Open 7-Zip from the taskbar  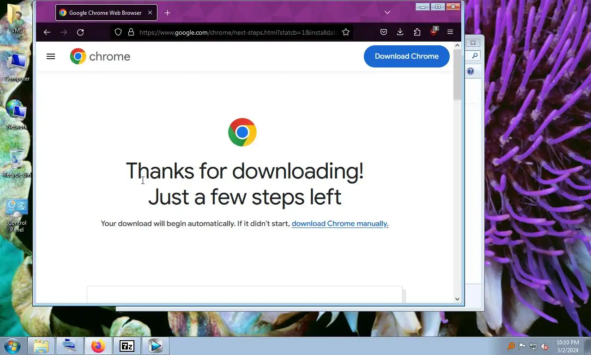[x=127, y=346]
